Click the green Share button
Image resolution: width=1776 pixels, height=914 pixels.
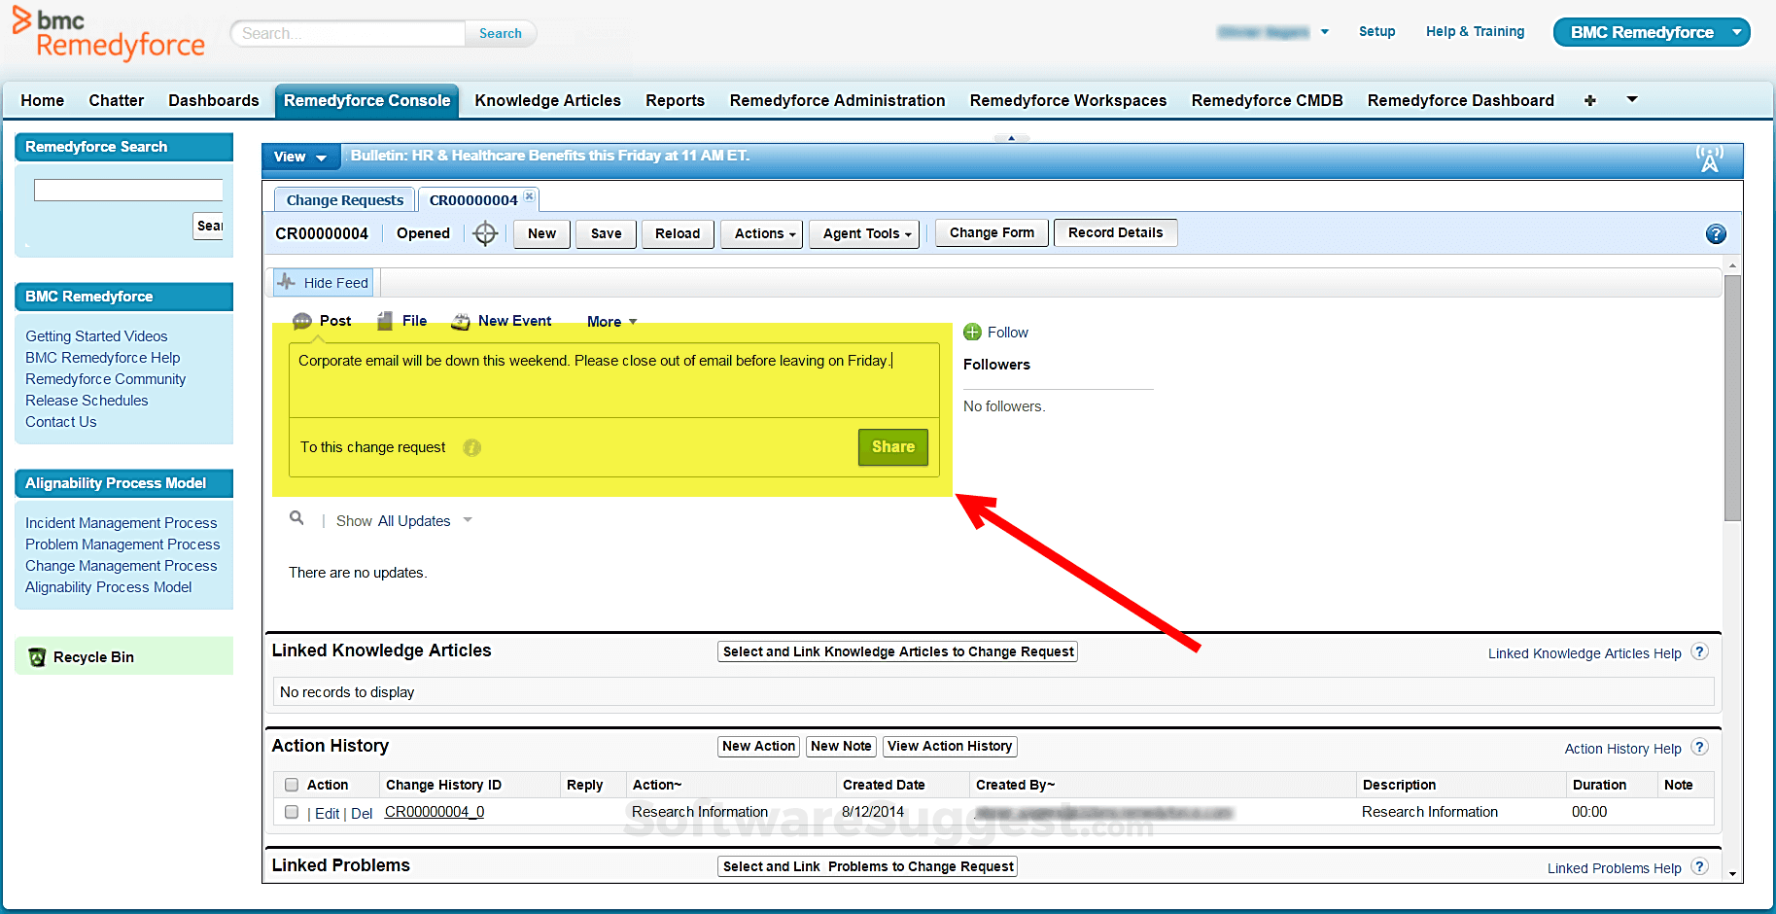(x=892, y=447)
